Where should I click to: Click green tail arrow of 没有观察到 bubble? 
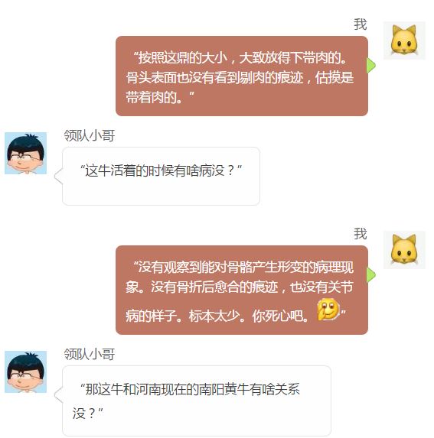click(x=371, y=275)
